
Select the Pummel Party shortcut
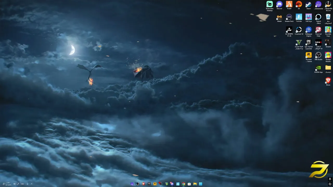point(318,32)
